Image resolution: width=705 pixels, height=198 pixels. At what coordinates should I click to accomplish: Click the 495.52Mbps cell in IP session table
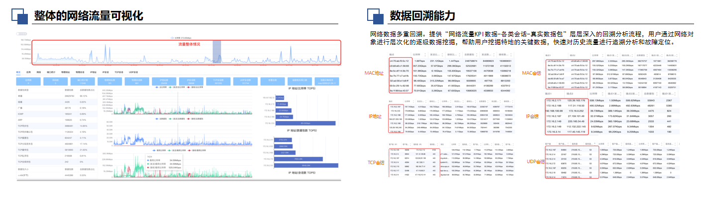597,105
